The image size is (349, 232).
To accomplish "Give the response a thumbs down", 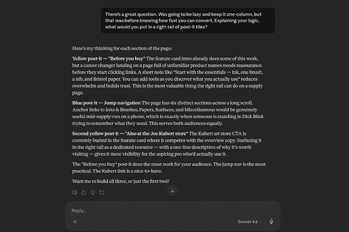I will (93, 192).
